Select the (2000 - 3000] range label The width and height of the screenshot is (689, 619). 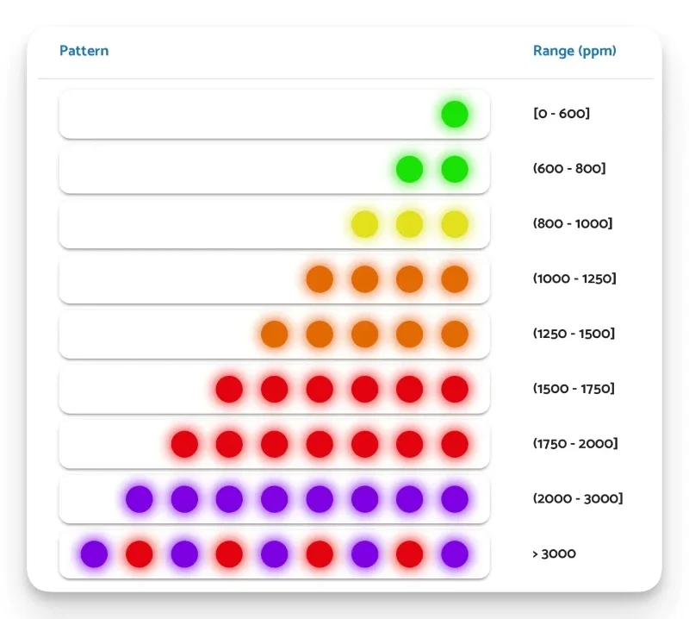(578, 499)
